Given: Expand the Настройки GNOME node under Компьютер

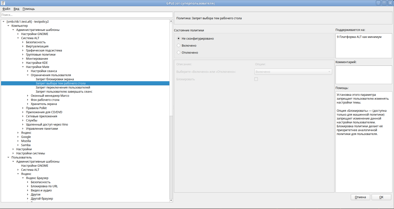Looking at the screenshot, I should (18, 34).
